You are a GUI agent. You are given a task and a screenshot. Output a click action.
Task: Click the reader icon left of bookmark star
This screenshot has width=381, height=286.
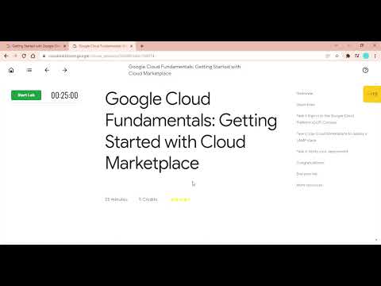coord(328,56)
